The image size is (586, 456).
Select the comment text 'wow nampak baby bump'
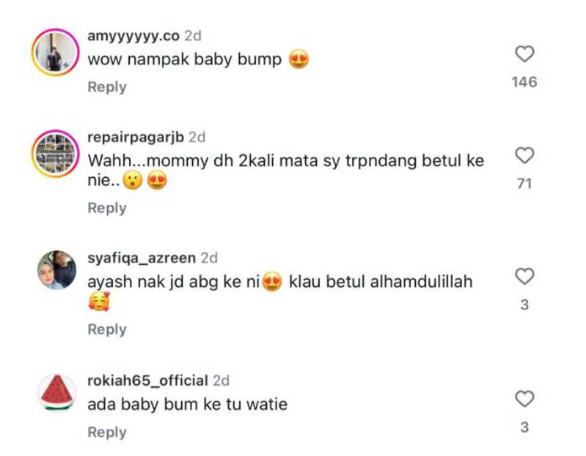(185, 60)
